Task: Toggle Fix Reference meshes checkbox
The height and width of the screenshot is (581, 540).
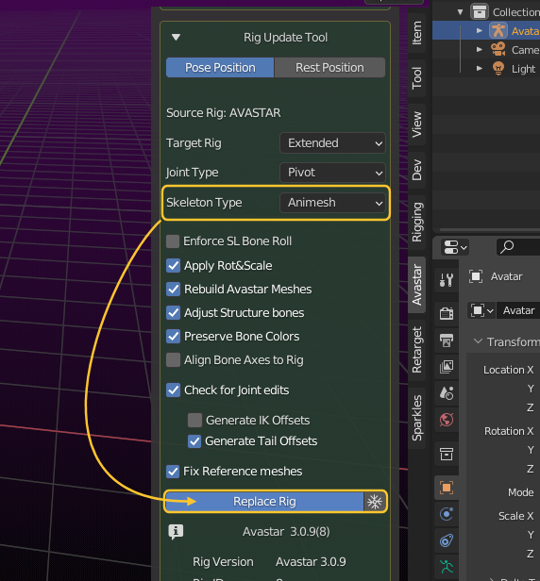Action: (x=173, y=472)
